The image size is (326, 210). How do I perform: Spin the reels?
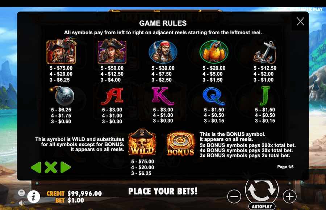262,189
